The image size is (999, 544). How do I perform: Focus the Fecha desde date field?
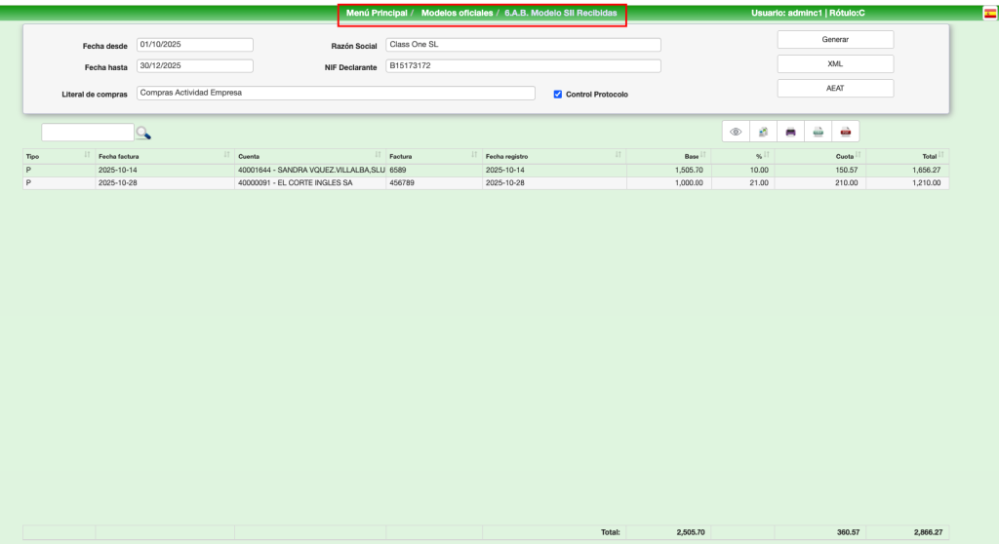coord(195,45)
